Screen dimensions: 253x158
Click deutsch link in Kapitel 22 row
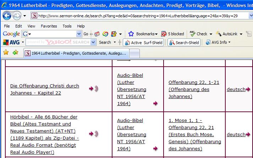[x=236, y=89]
